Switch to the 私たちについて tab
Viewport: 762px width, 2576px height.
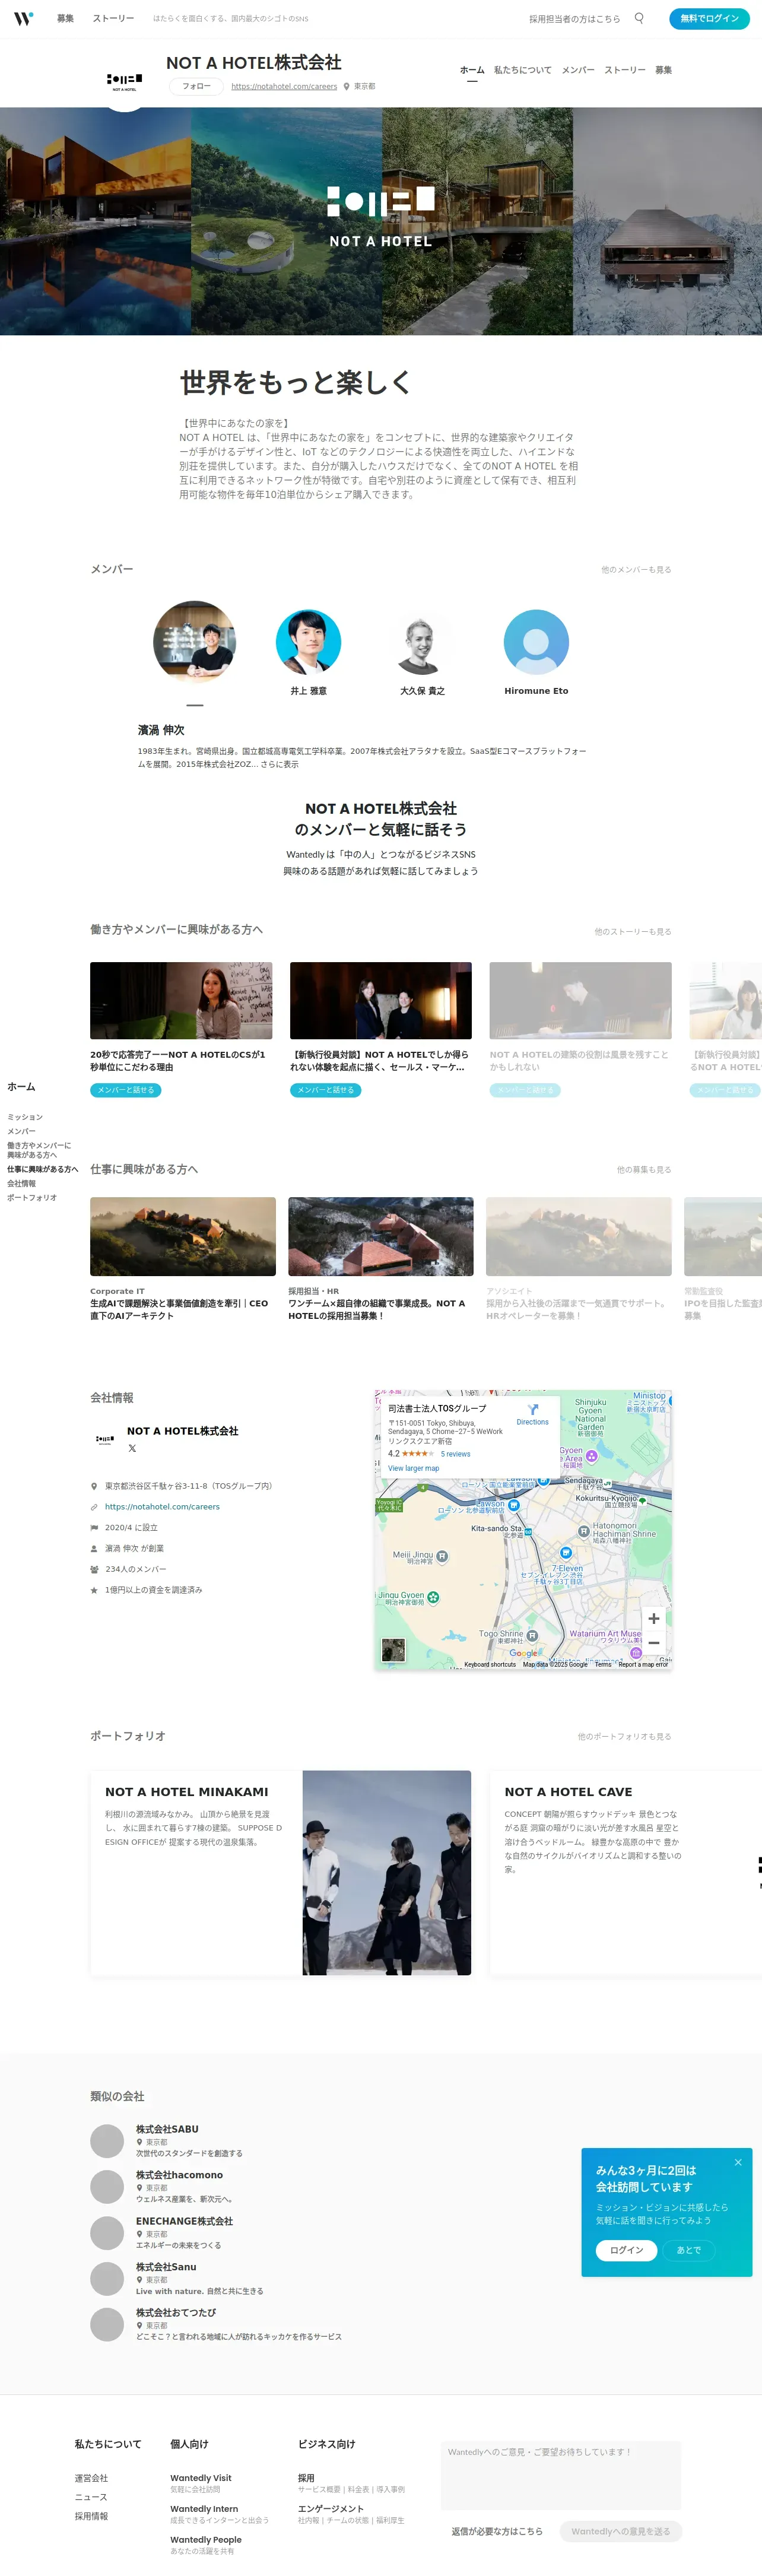(523, 70)
